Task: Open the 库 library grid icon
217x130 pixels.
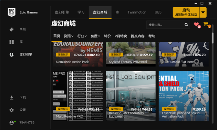Action: (11, 42)
